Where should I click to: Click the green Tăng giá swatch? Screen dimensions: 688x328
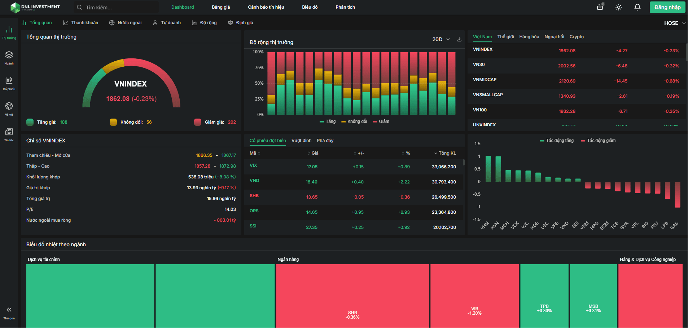[30, 122]
